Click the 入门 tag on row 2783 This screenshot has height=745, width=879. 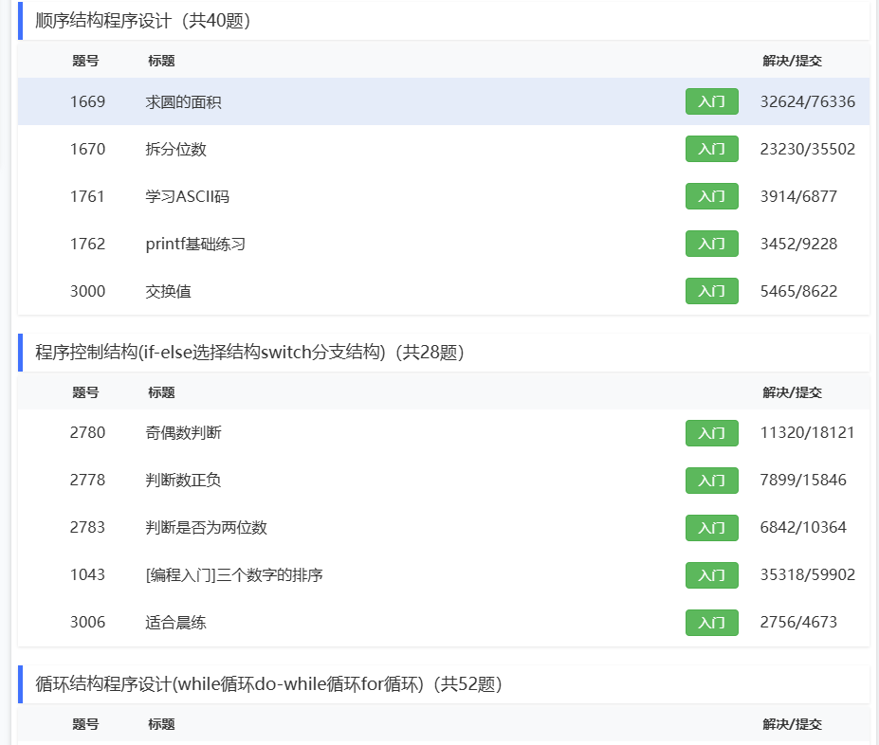click(x=711, y=528)
